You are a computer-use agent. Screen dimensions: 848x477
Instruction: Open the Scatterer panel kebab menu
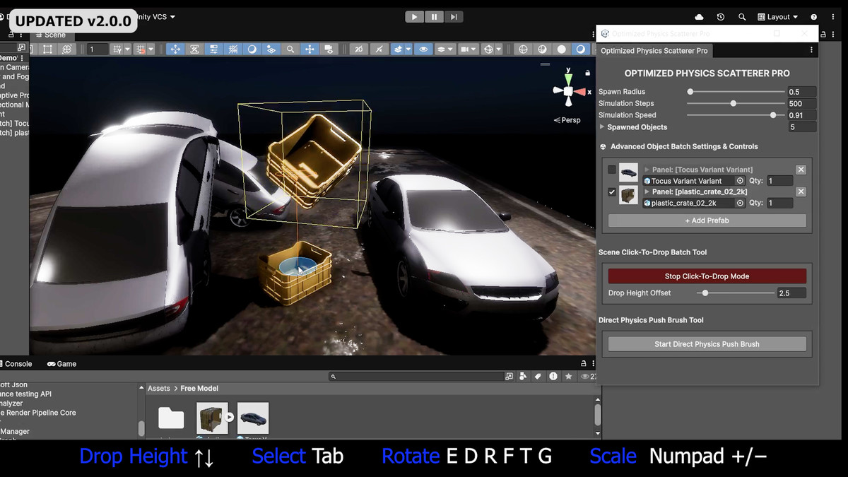(x=811, y=51)
